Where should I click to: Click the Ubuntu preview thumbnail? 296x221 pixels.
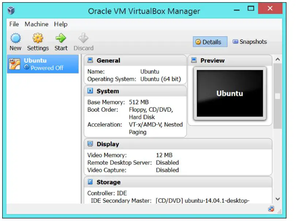coord(230,94)
